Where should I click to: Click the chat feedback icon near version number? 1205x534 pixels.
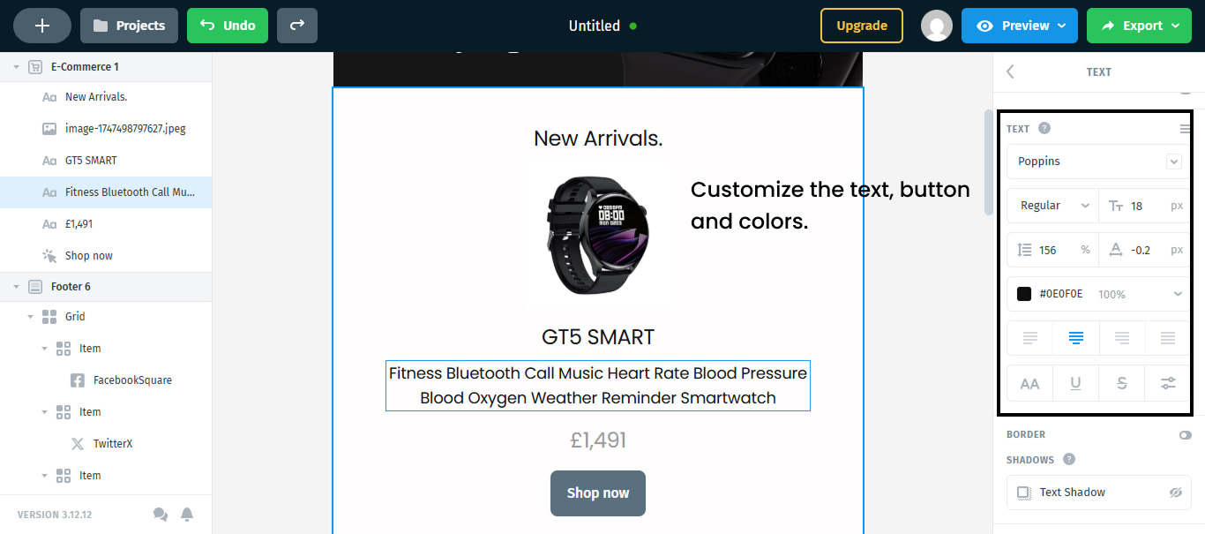tap(160, 514)
